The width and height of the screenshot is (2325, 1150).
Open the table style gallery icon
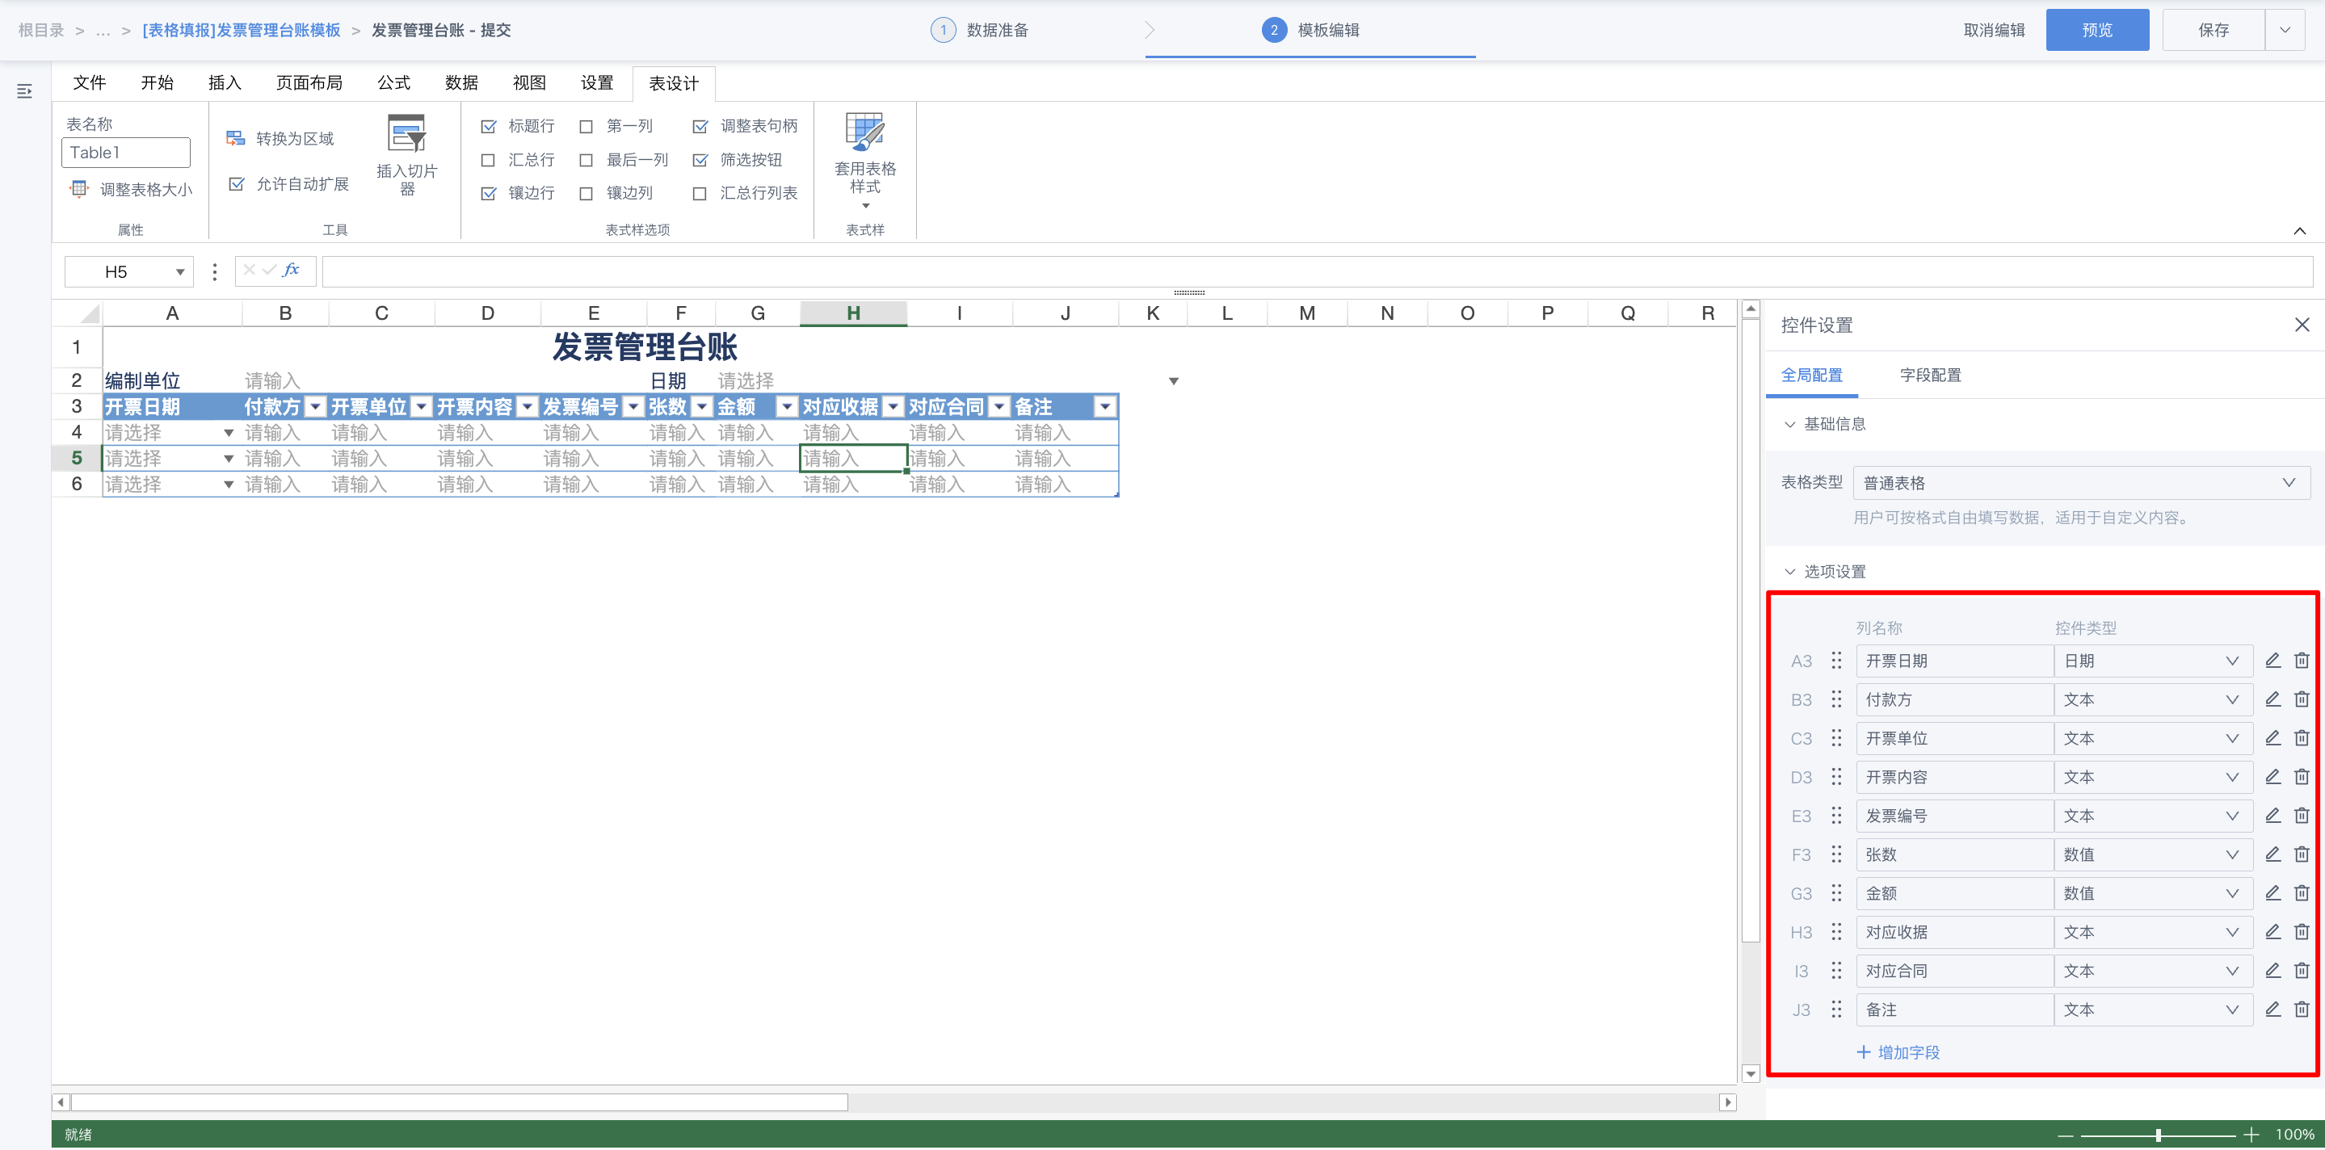pyautogui.click(x=864, y=132)
